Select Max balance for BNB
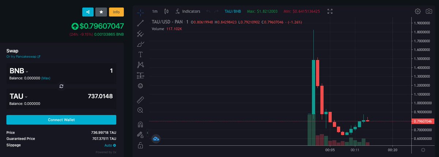The height and width of the screenshot is (157, 439). pos(46,78)
